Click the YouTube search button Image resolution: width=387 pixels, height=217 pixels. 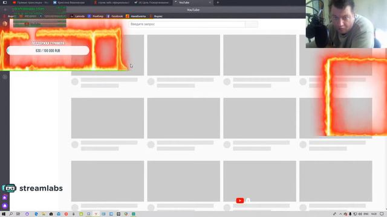pos(252,24)
